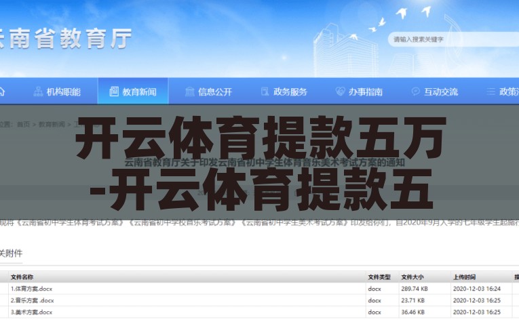Open the 3.美术方案.docx attachment
The image size is (519, 324).
31,312
